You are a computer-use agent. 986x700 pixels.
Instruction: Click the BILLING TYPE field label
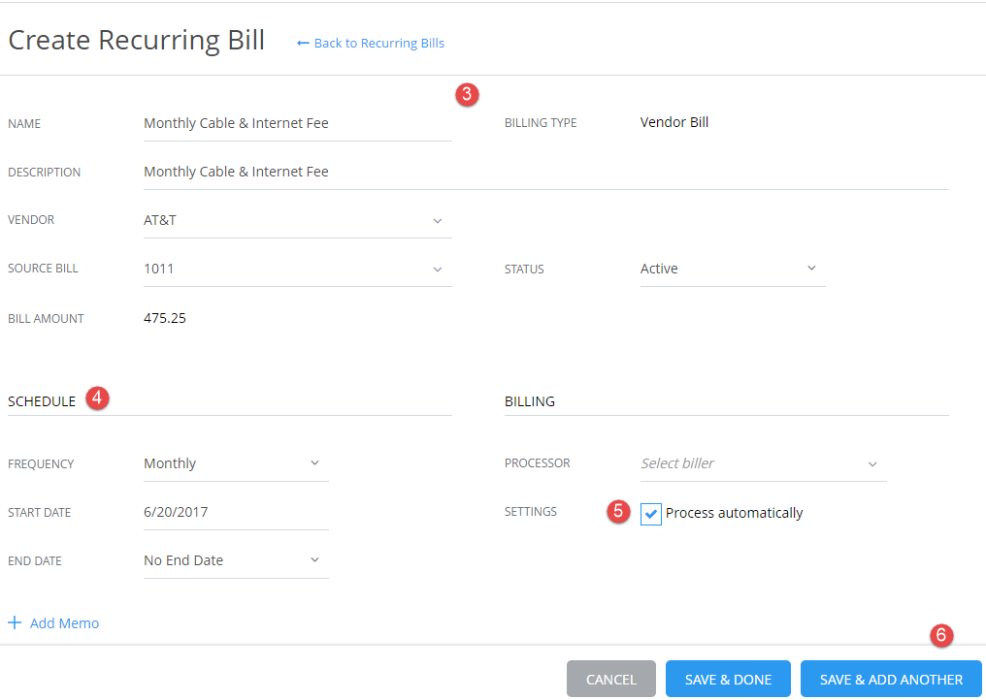pos(541,123)
